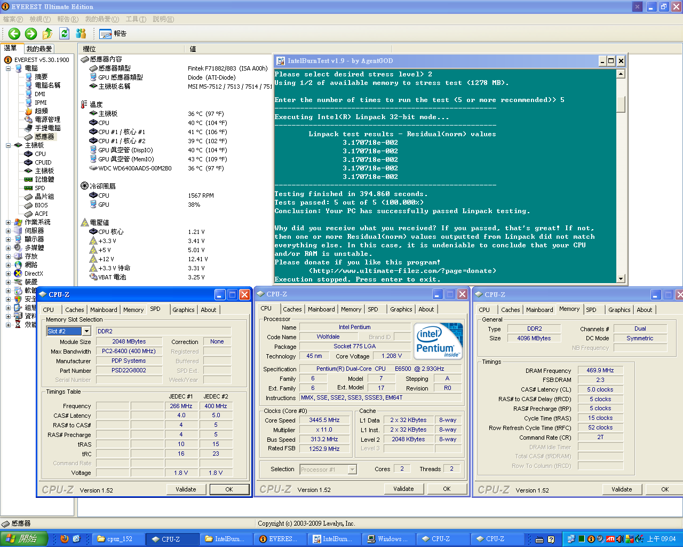Expand the 多媒體 tree node
Image resolution: width=683 pixels, height=547 pixels.
click(x=8, y=248)
